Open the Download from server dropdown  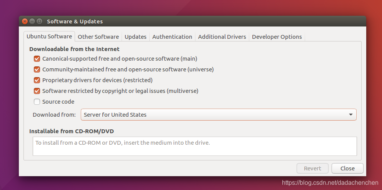coord(219,115)
